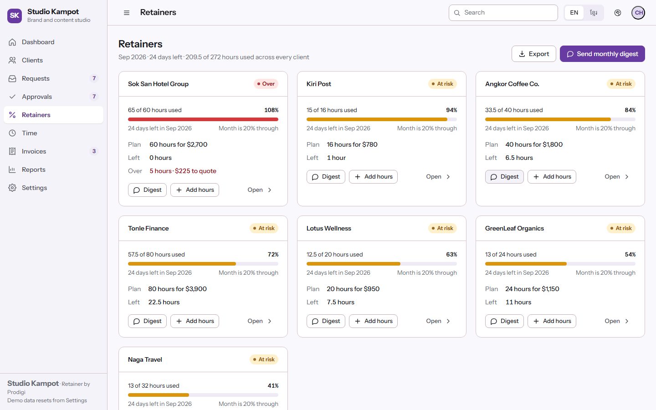Click Sok San Hotel Group usage progress bar
The width and height of the screenshot is (656, 410).
pos(203,119)
